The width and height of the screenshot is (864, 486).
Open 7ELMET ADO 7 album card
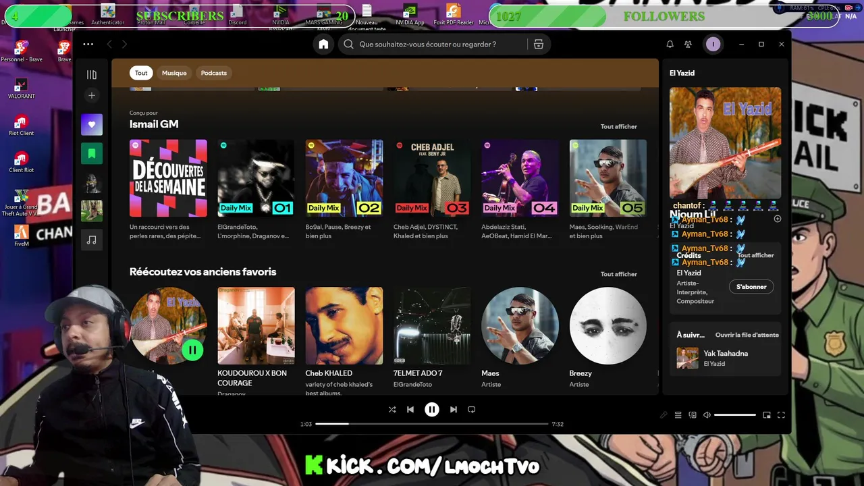tap(432, 338)
